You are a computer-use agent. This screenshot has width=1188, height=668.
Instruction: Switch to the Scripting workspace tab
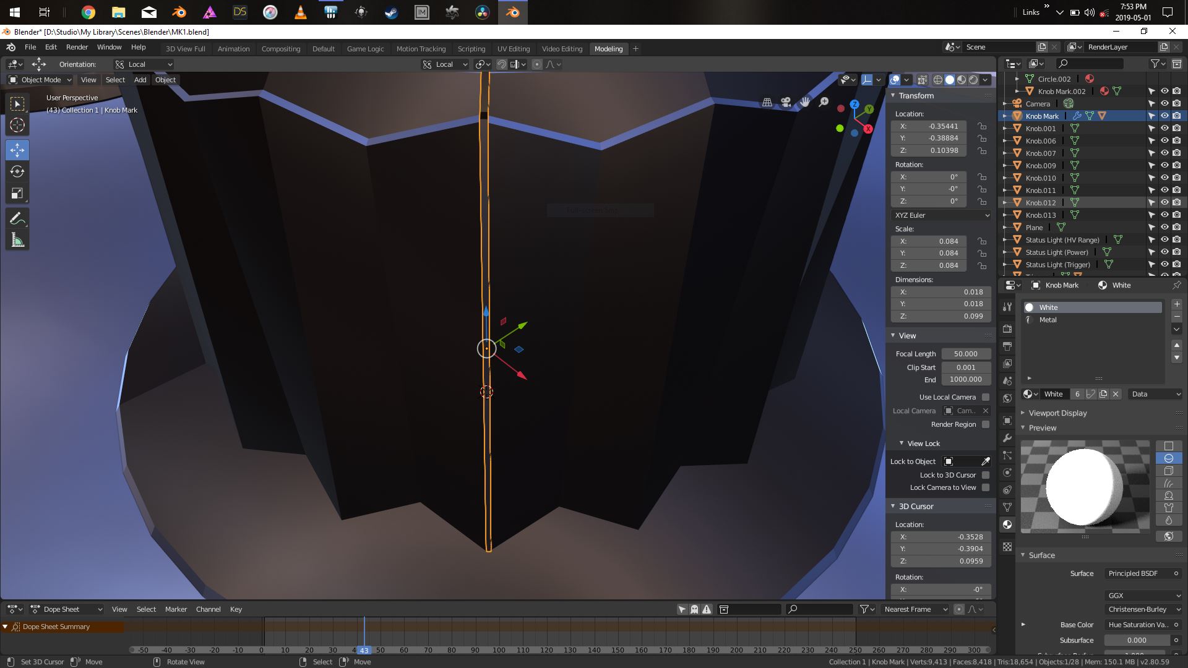pyautogui.click(x=471, y=49)
